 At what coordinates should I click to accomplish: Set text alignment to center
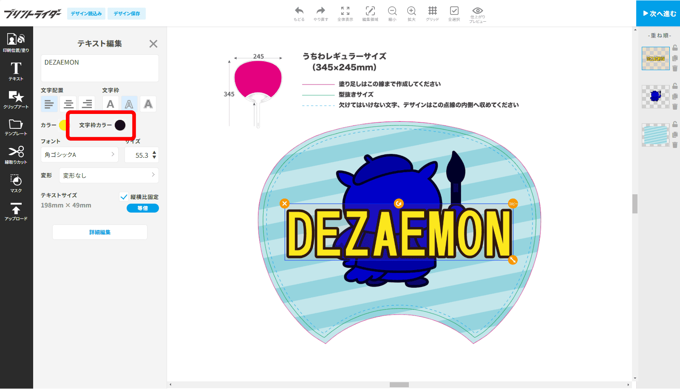pos(68,104)
